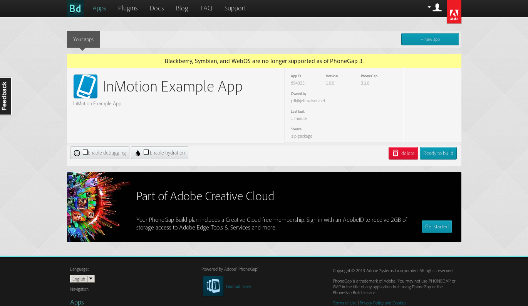The width and height of the screenshot is (528, 306).
Task: Expand the account dropdown arrow
Action: click(429, 7)
